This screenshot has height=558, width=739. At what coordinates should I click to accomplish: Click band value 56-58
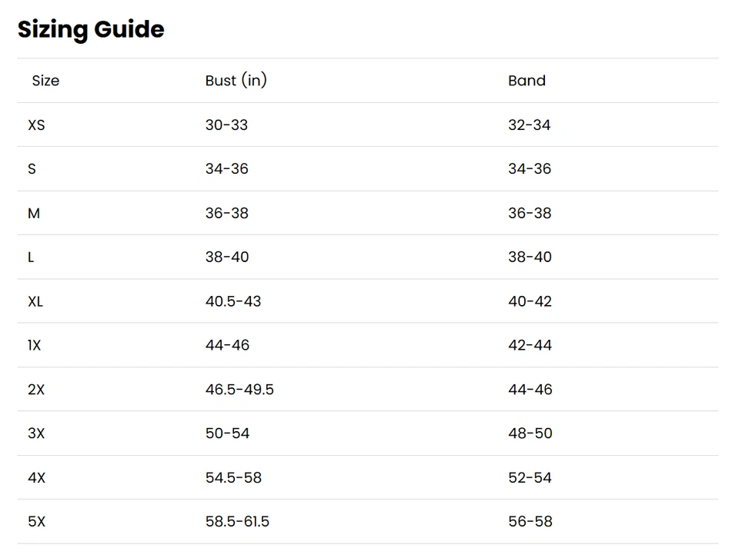(x=530, y=521)
